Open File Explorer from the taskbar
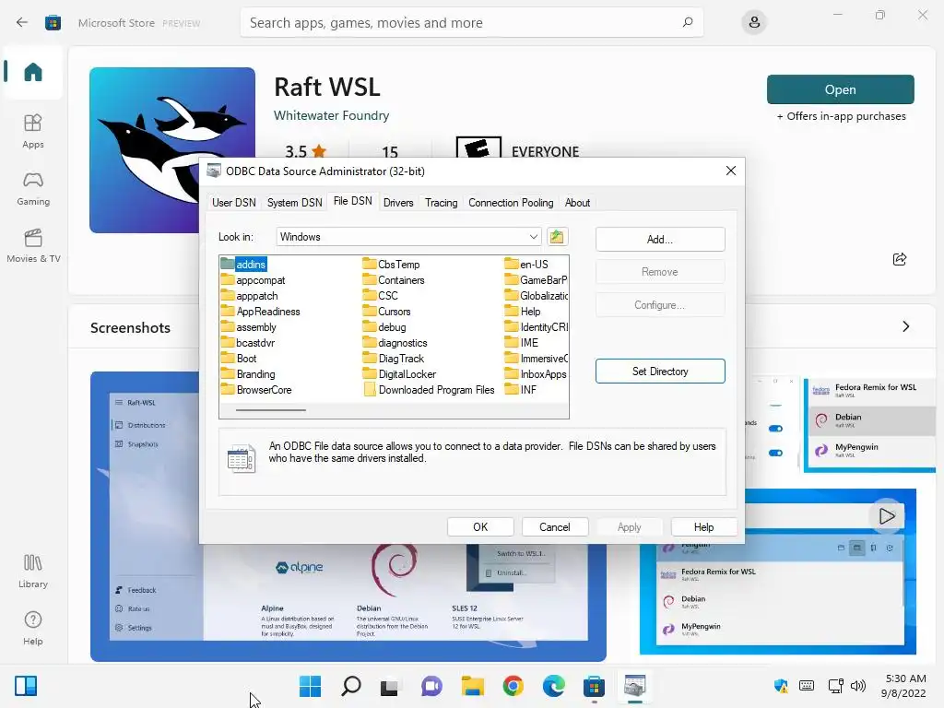This screenshot has width=944, height=708. [x=473, y=686]
